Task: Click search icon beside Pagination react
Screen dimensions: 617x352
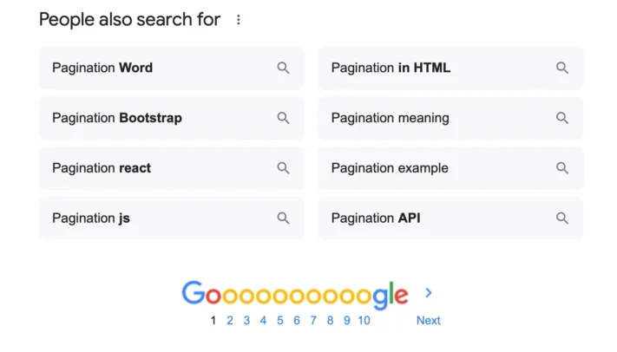Action: (x=283, y=168)
